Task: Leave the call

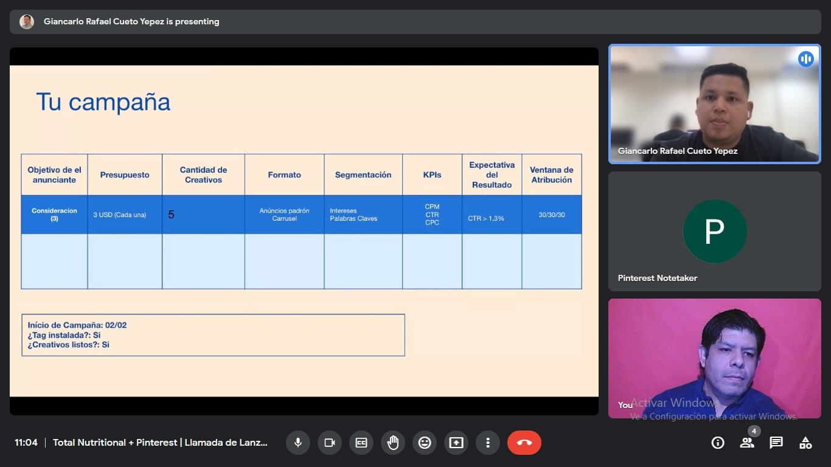Action: tap(524, 443)
